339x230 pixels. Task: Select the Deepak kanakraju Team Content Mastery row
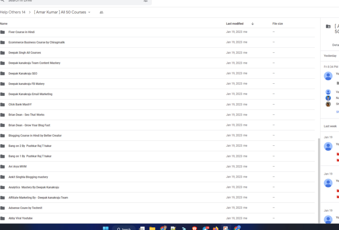[157, 63]
